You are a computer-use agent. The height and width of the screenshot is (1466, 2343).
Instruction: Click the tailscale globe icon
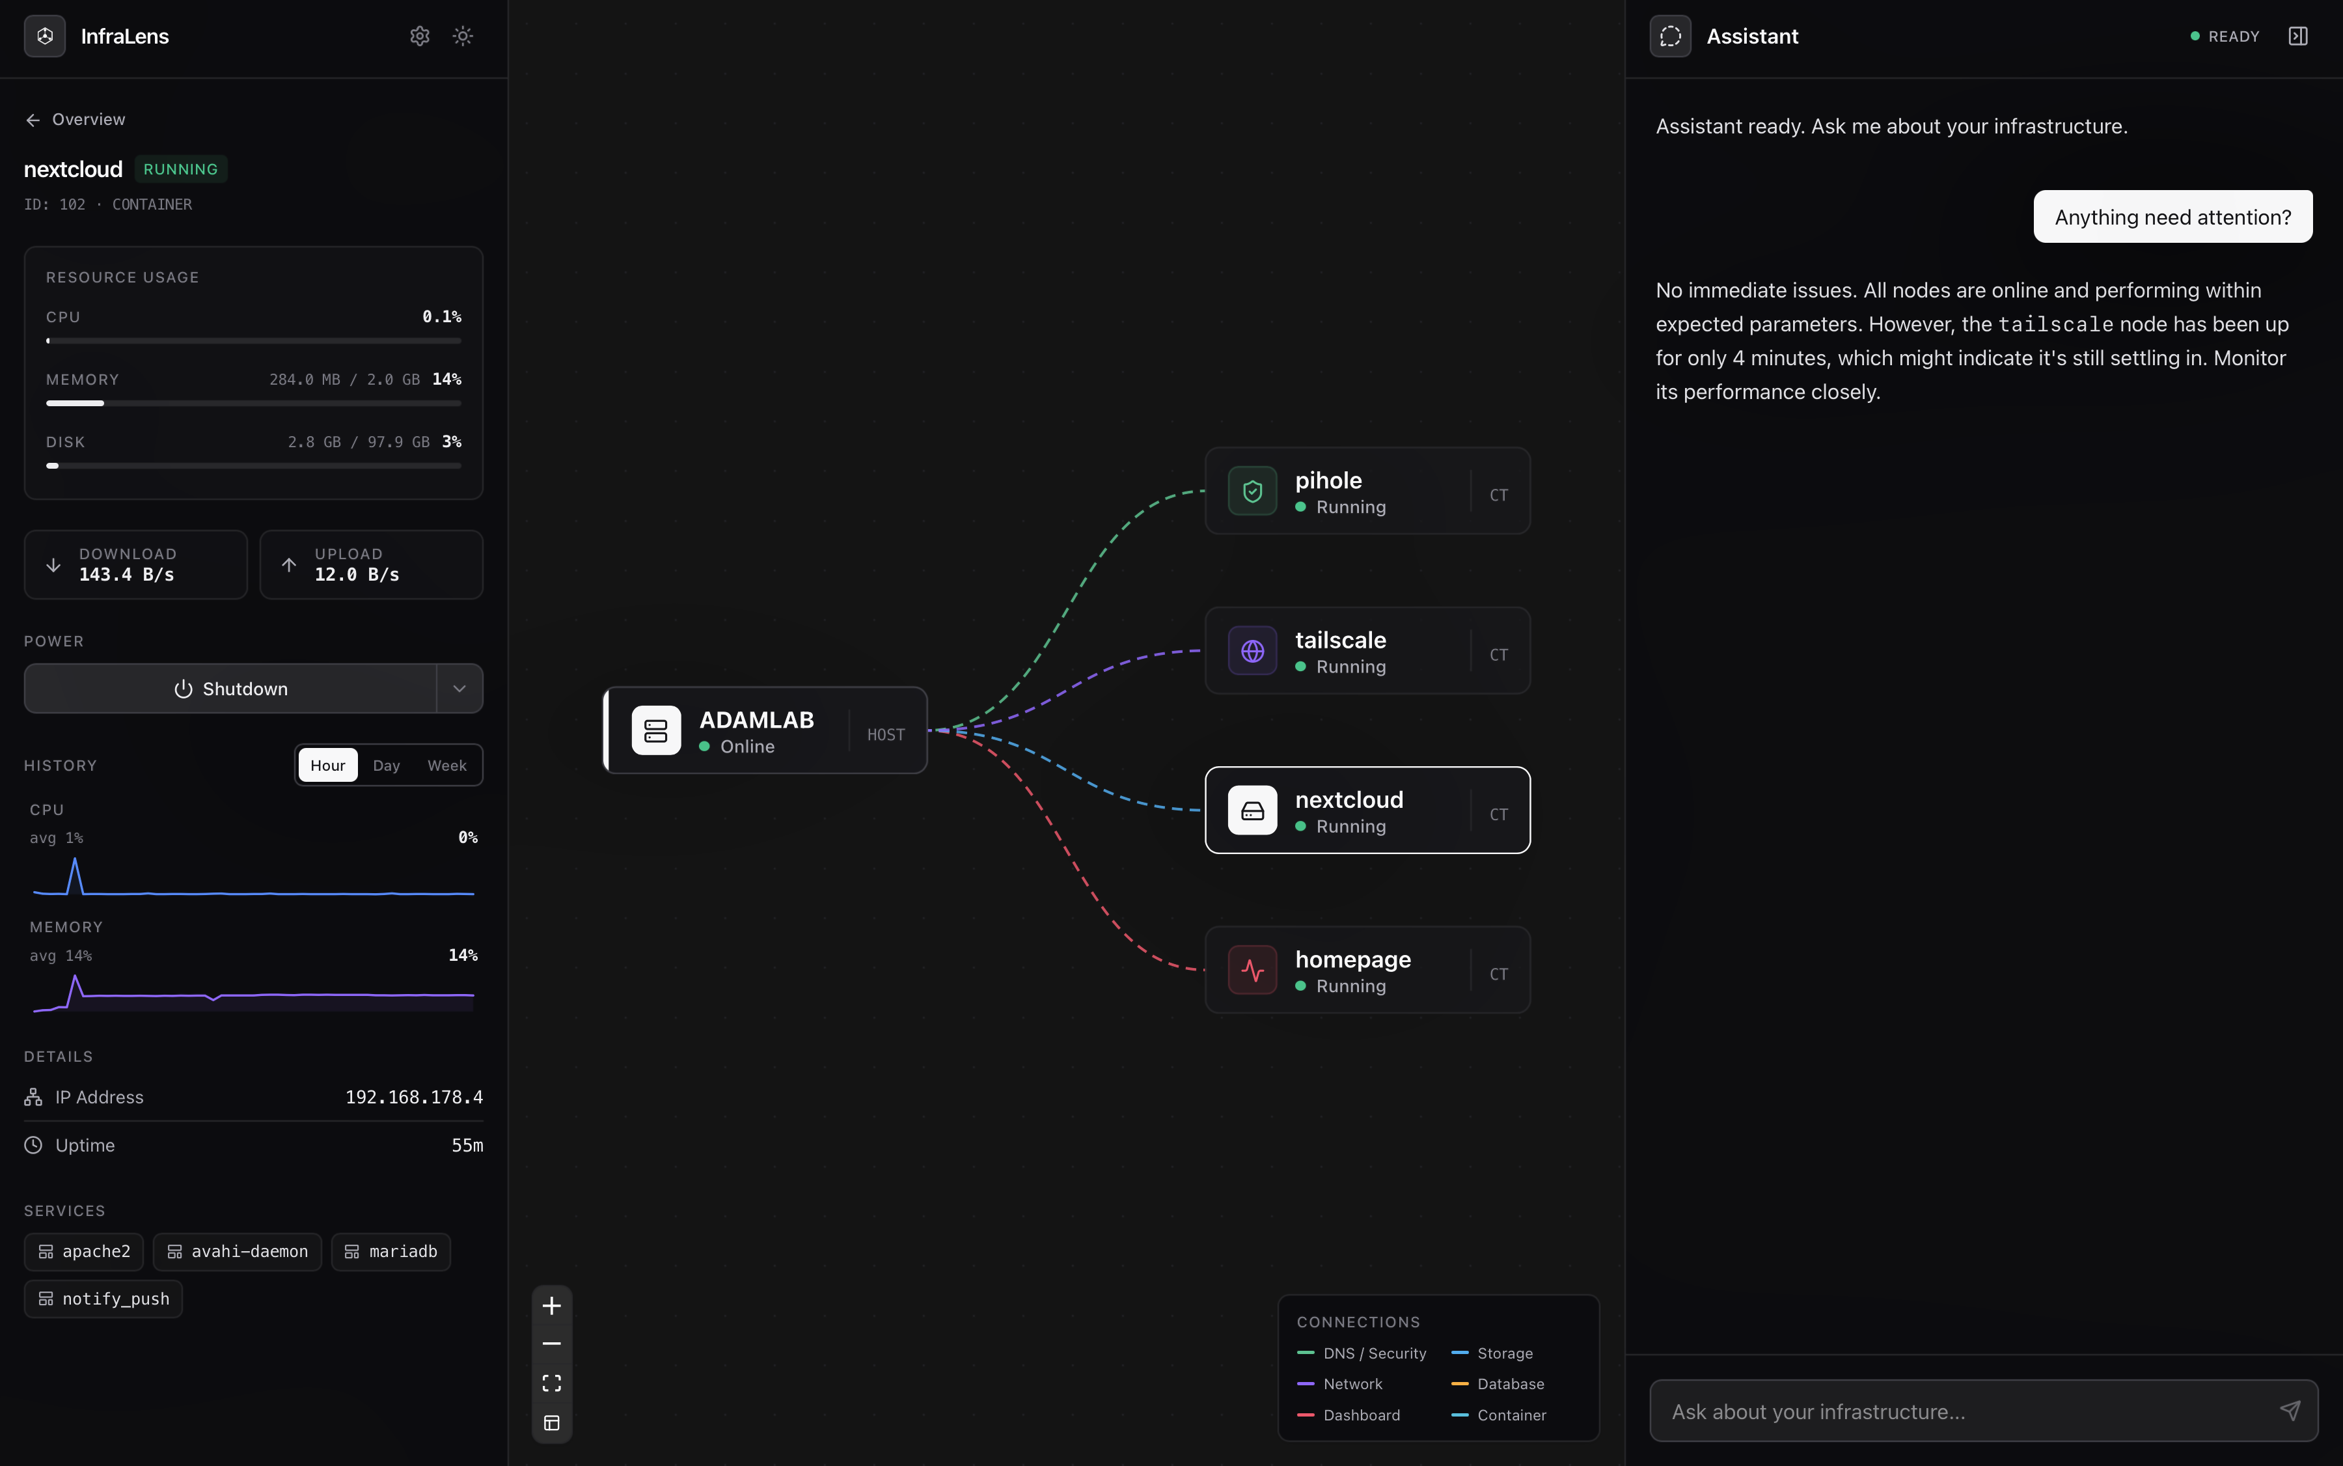coord(1252,650)
